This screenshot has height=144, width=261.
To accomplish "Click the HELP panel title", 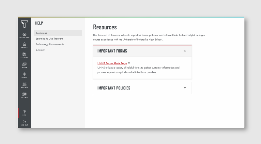I will click(x=39, y=23).
